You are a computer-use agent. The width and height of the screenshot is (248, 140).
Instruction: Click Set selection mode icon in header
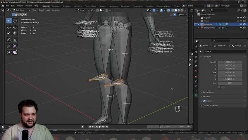point(13,15)
